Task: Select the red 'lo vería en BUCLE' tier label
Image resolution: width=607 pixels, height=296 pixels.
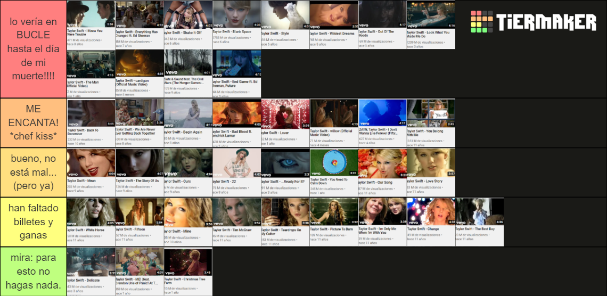Action: (34, 49)
